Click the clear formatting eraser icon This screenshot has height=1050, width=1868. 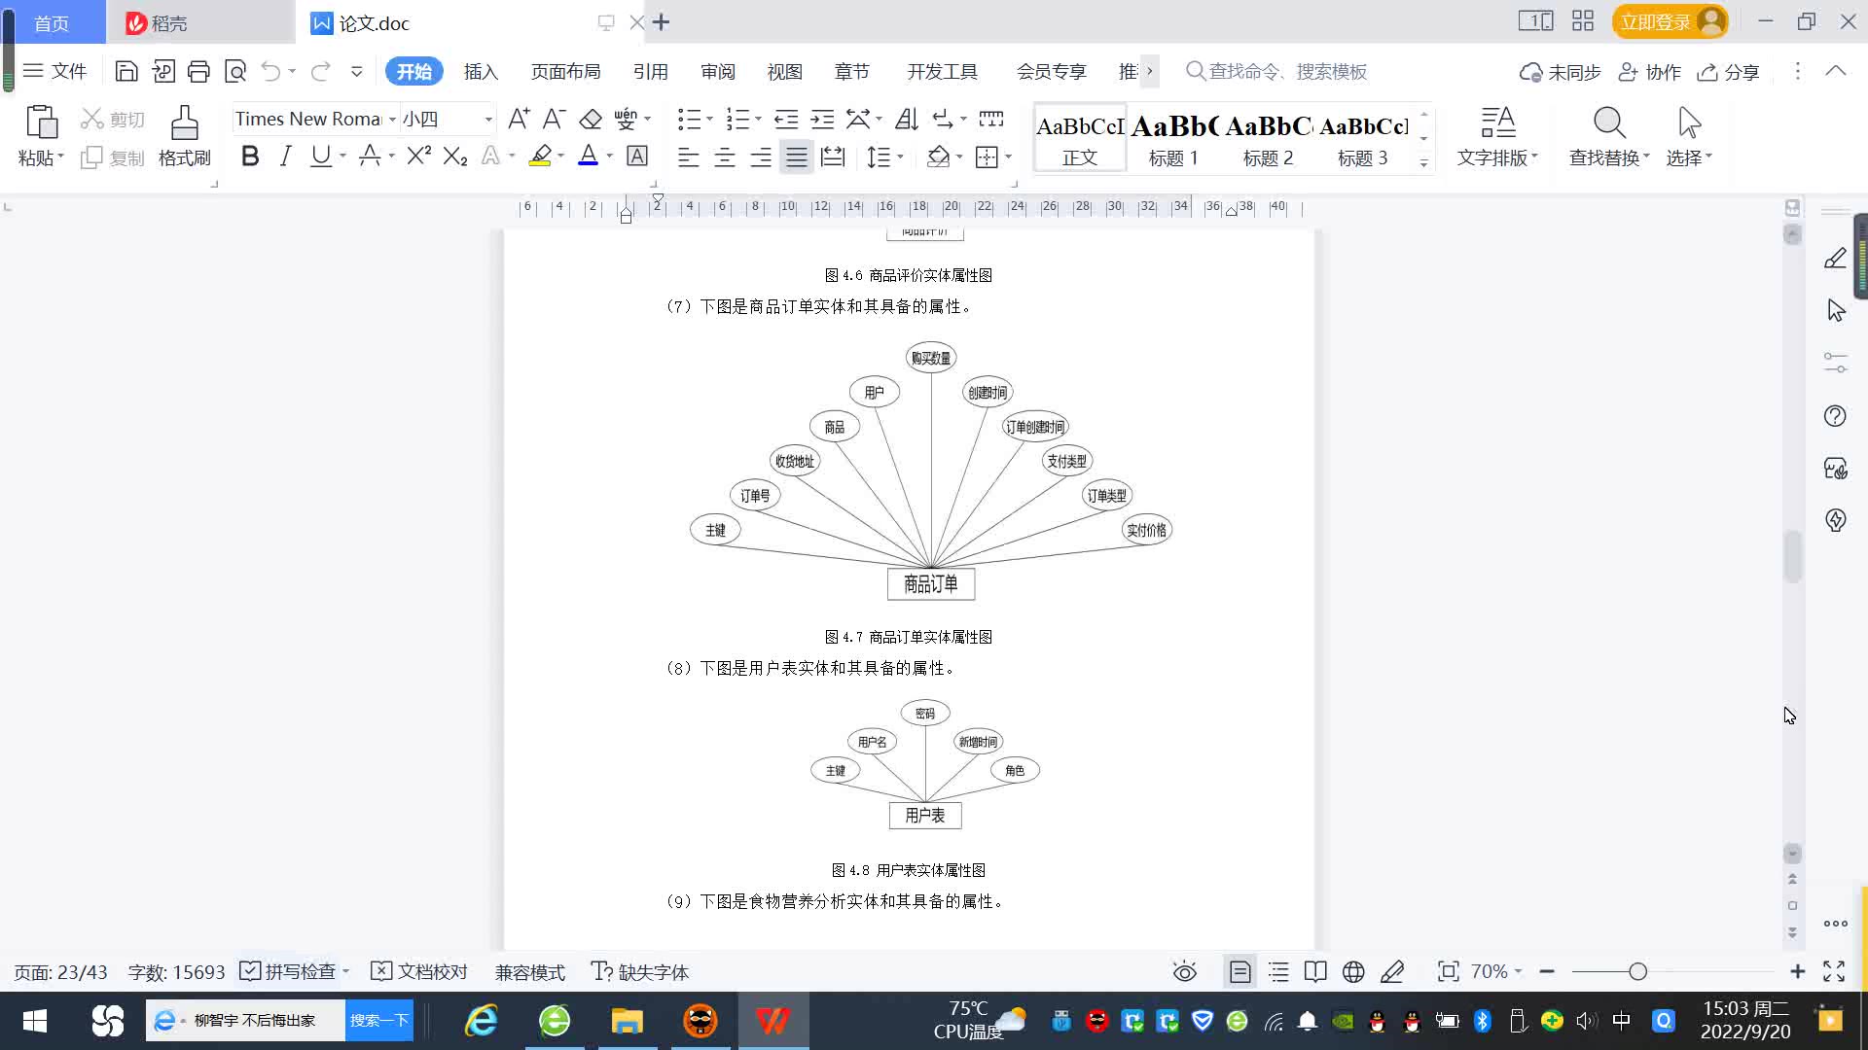pyautogui.click(x=591, y=120)
